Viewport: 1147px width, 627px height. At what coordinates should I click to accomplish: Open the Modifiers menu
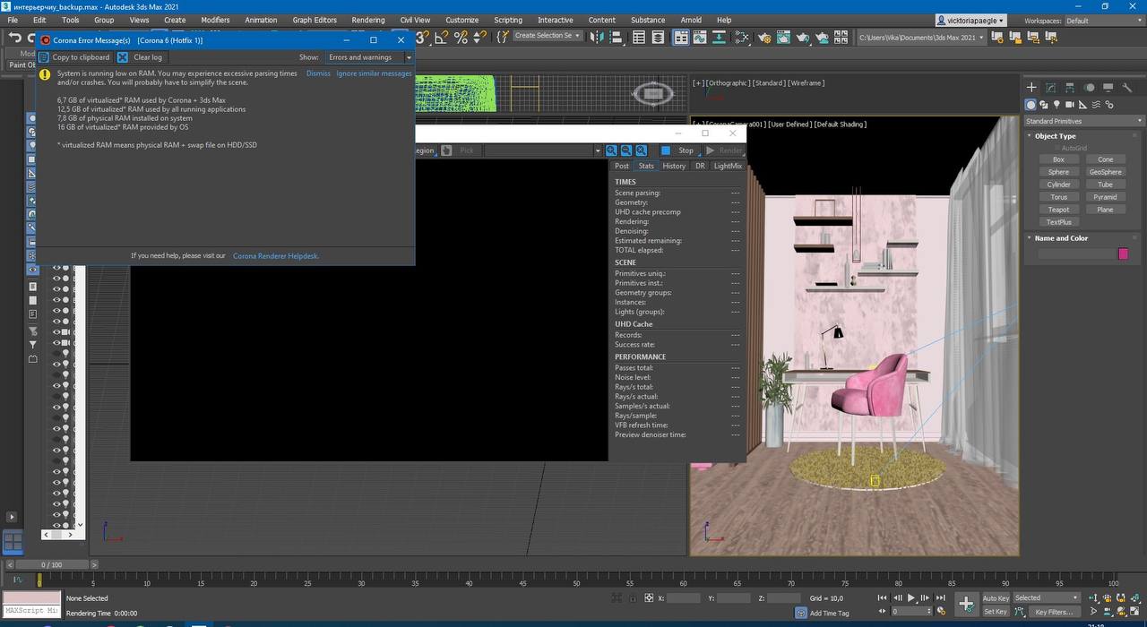215,20
